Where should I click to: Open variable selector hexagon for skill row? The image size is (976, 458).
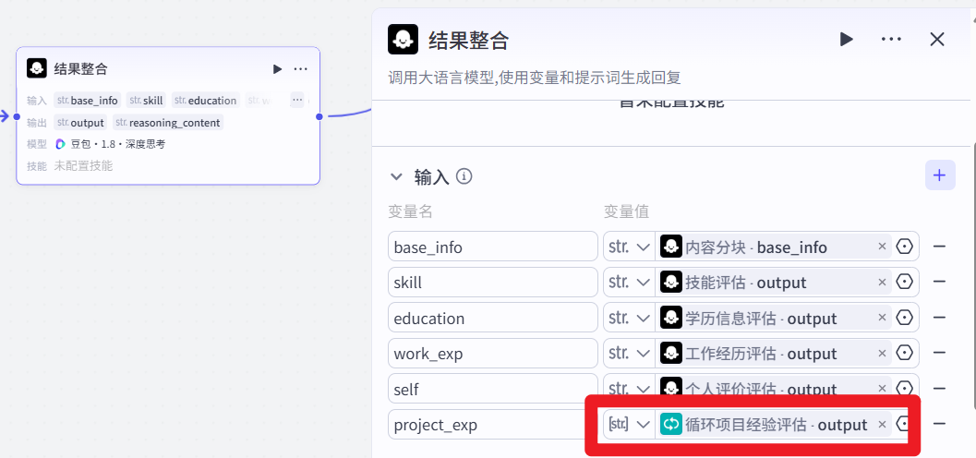click(x=904, y=283)
